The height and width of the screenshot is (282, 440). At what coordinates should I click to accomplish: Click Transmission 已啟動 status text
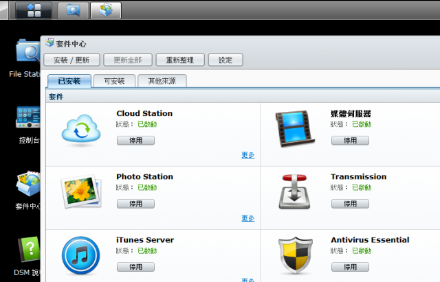(x=362, y=187)
